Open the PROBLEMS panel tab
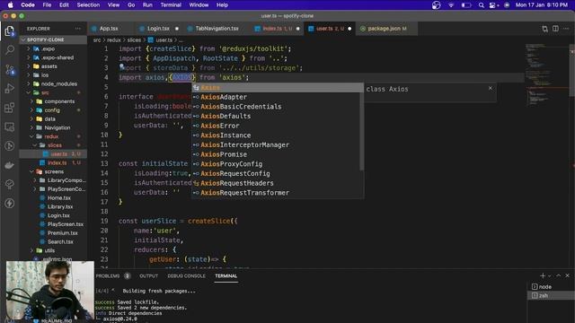Screen dimensions: 575x323 tap(108, 275)
